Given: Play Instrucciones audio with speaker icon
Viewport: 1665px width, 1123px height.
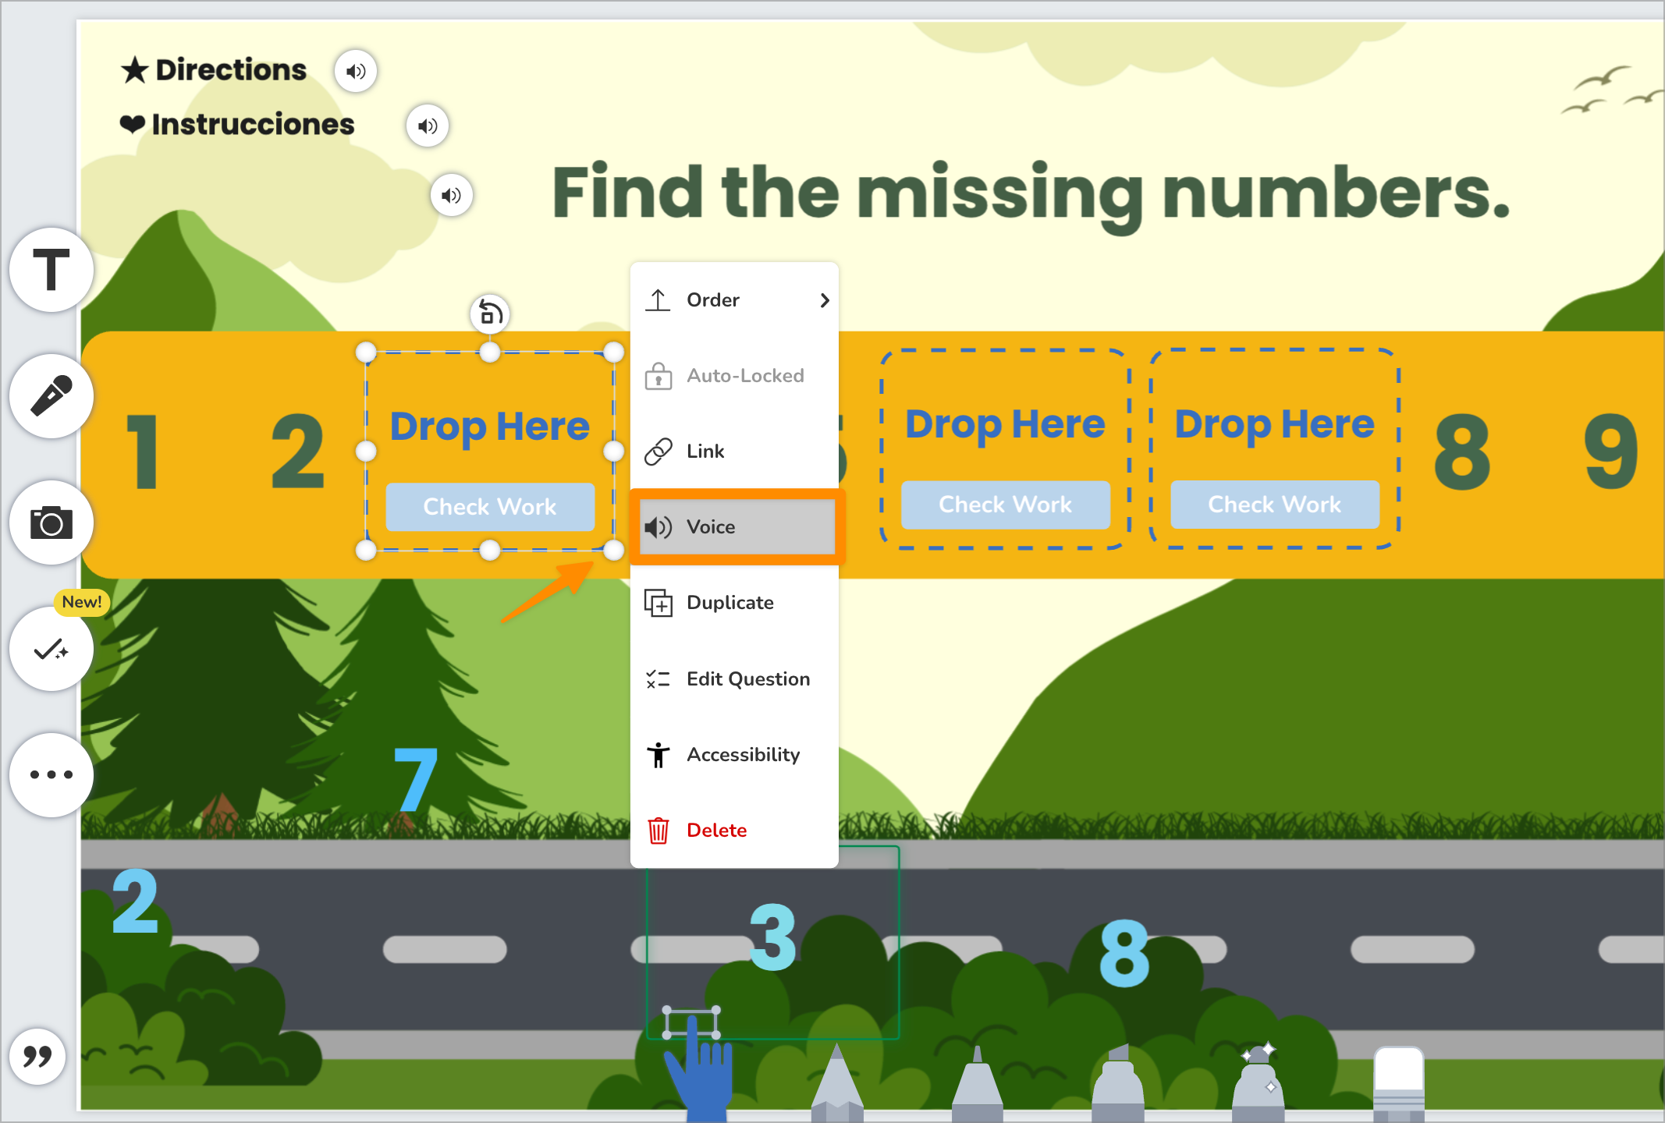Looking at the screenshot, I should 428,126.
